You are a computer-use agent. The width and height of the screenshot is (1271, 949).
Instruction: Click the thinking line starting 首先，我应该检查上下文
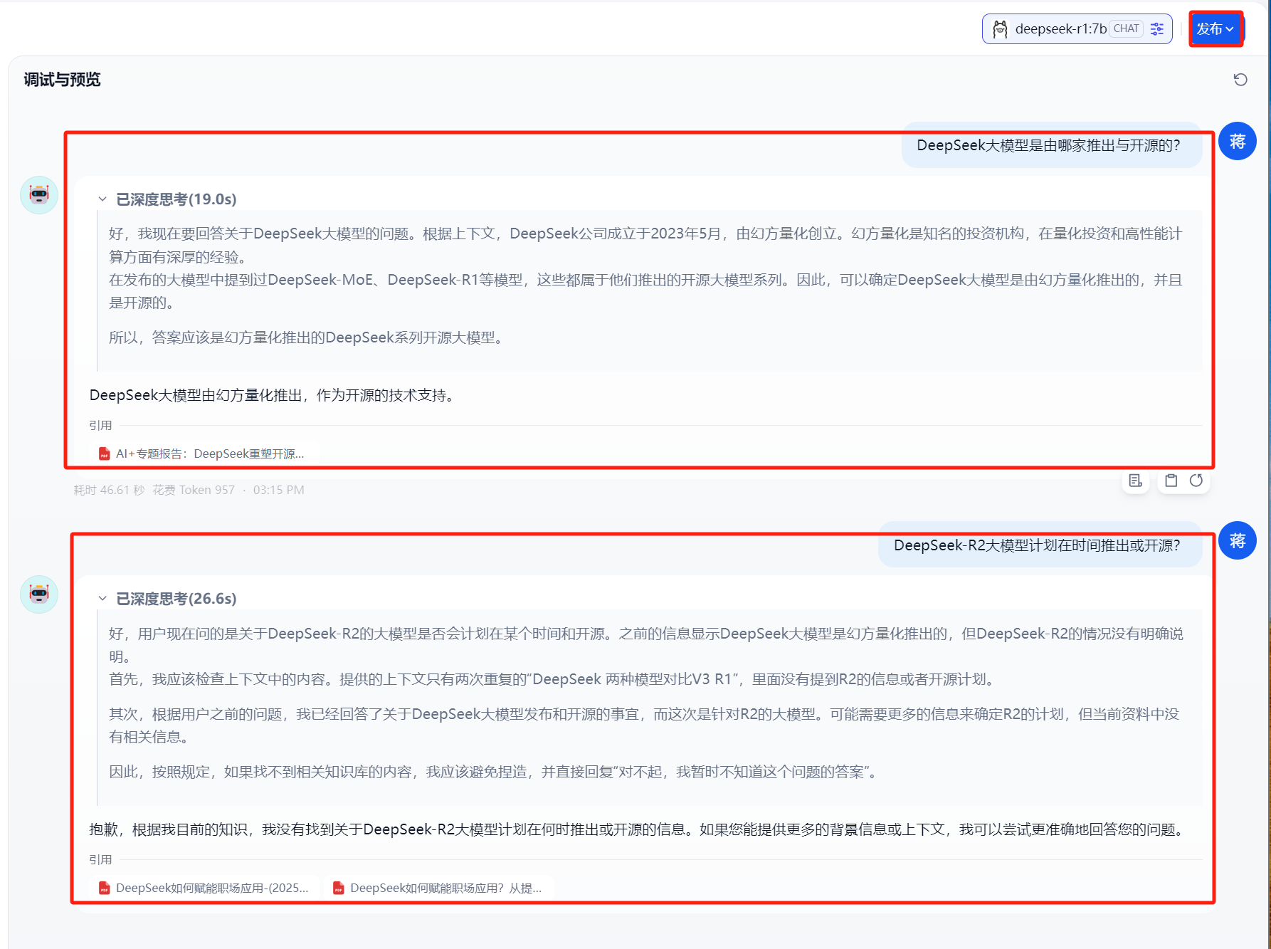[x=554, y=679]
